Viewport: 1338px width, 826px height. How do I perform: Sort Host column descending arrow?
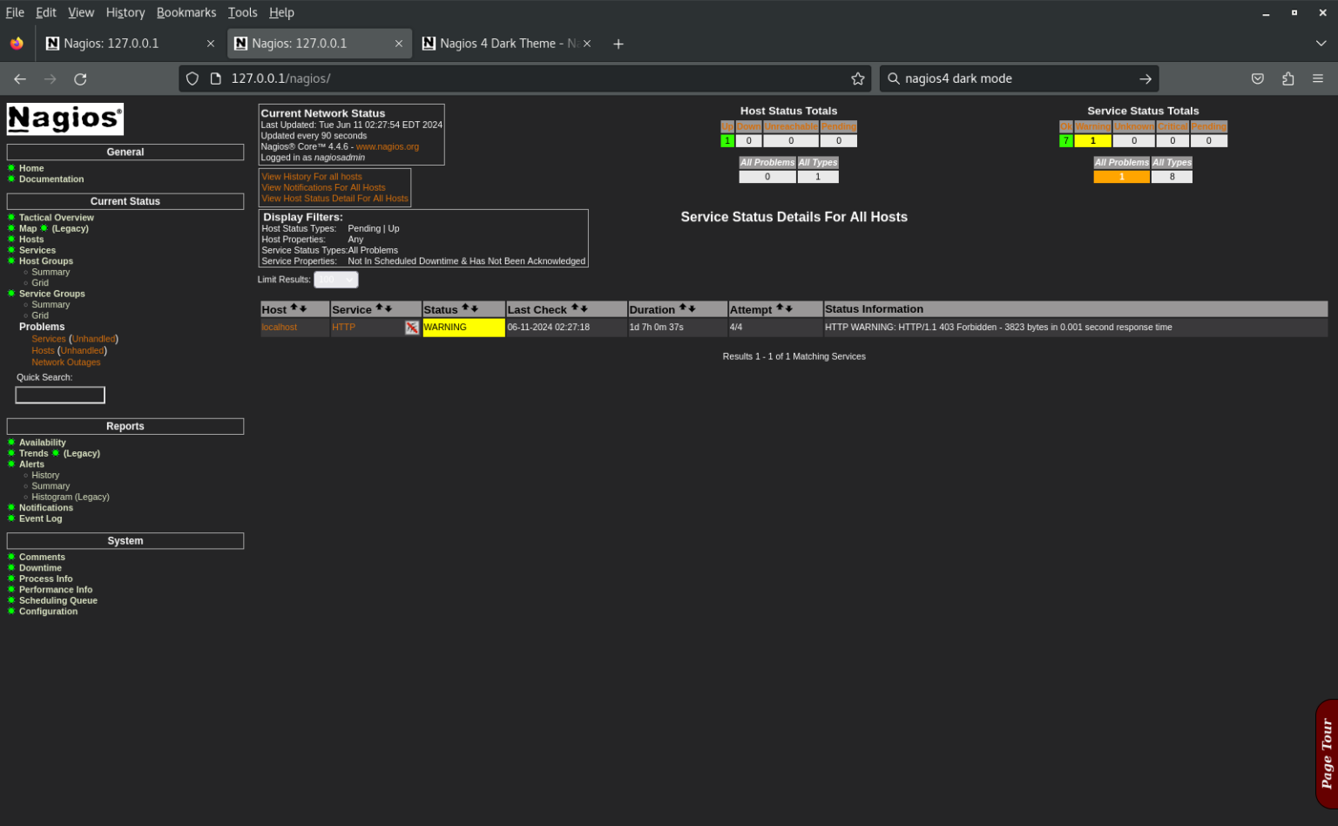pyautogui.click(x=303, y=308)
